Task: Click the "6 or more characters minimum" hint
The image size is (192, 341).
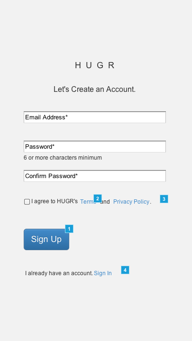Action: pos(63,158)
